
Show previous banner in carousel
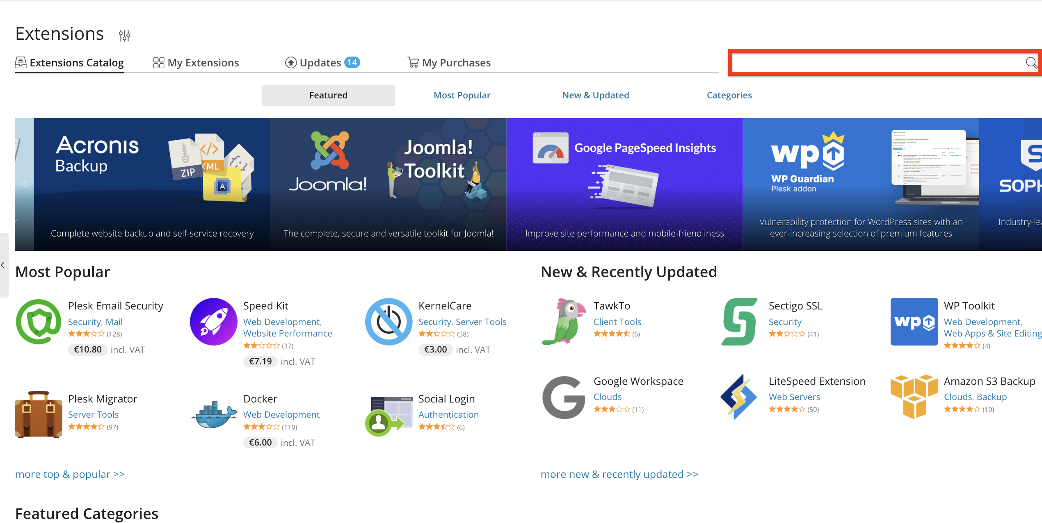point(25,184)
